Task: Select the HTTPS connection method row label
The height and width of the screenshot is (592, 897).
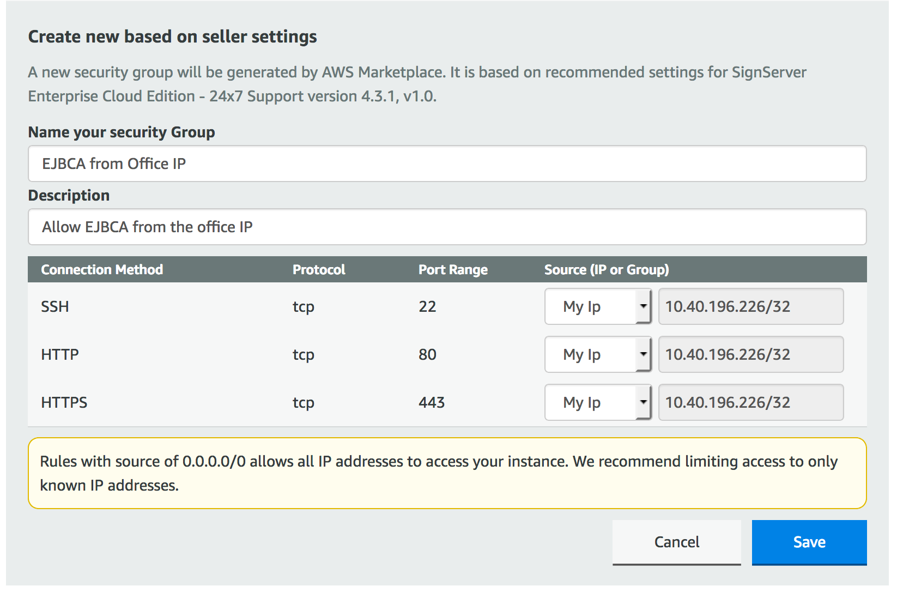Action: (64, 402)
